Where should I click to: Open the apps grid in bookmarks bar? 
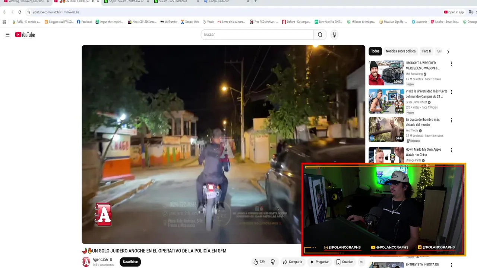(4, 22)
